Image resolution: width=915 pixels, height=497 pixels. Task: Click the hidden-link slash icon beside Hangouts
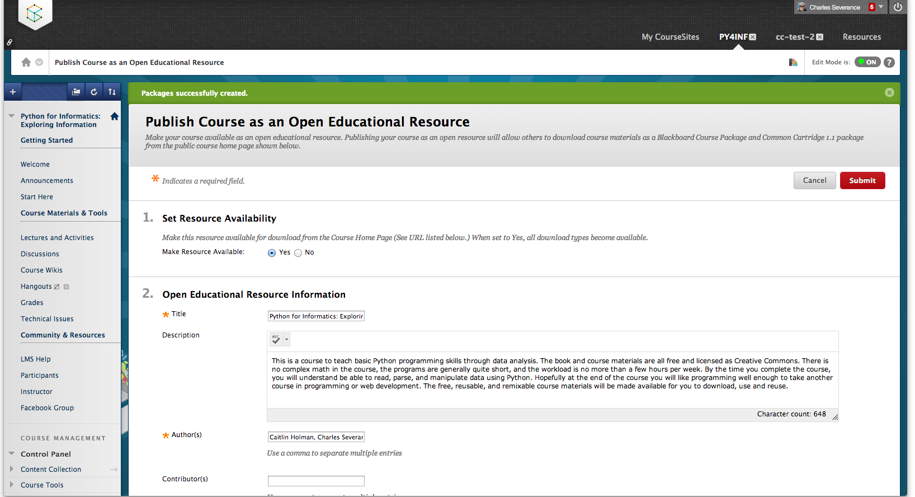click(x=56, y=287)
